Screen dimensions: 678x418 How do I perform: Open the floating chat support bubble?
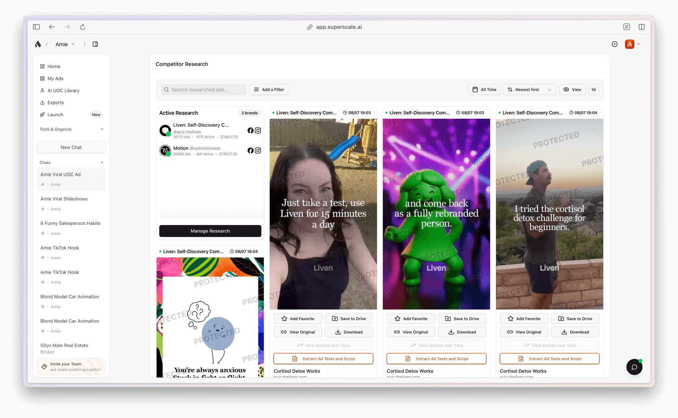tap(634, 367)
